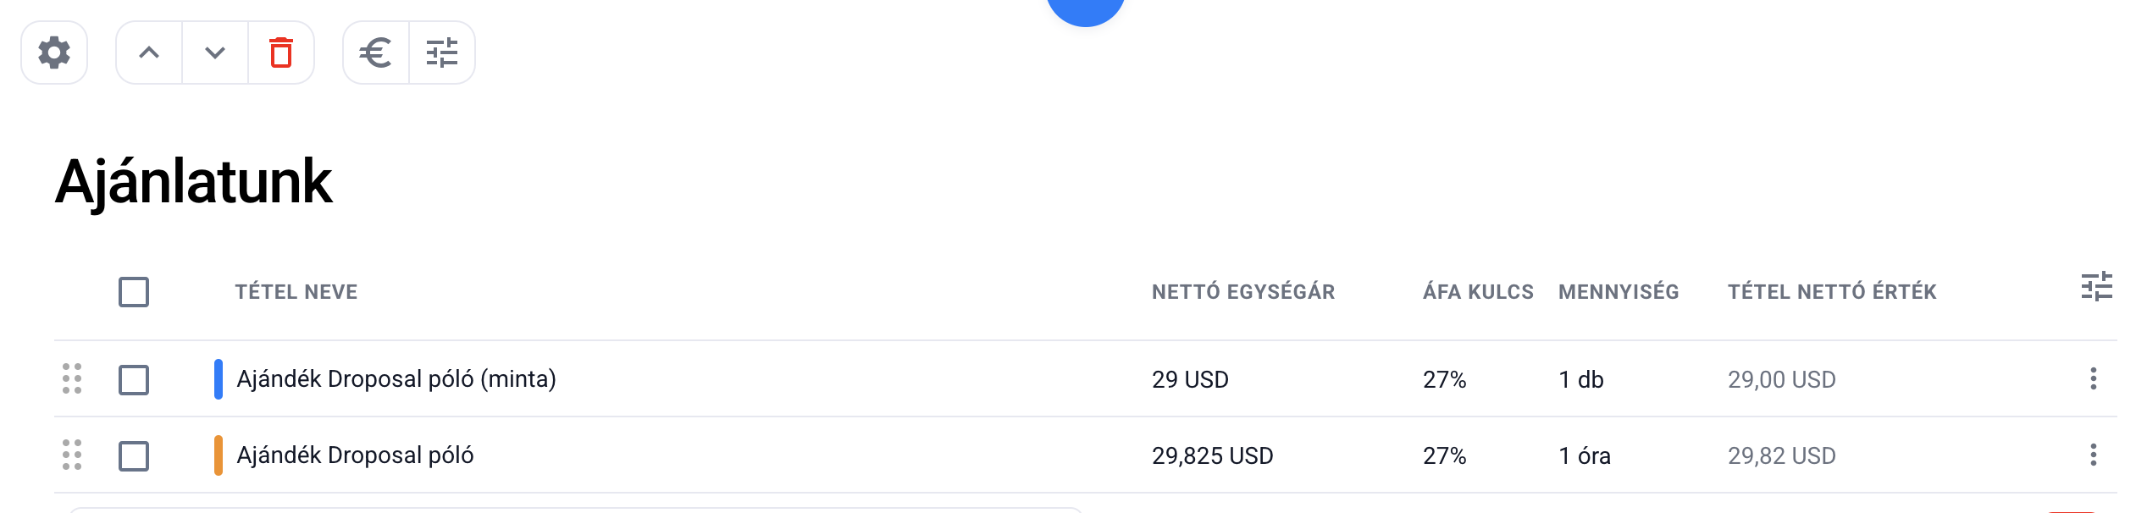Viewport: 2136px width, 513px height.
Task: Click drag handle of first item row
Action: (x=72, y=378)
